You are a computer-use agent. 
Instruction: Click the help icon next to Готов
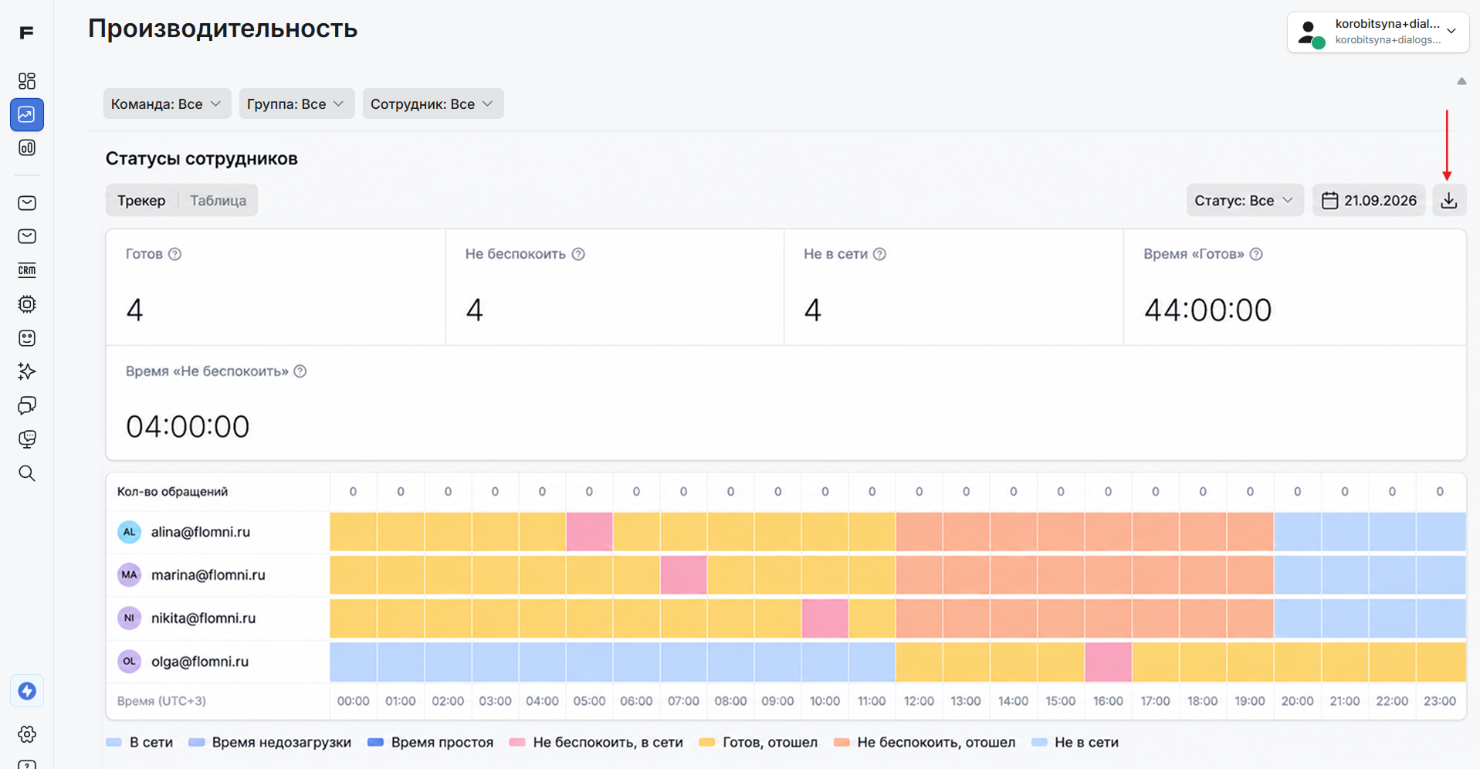[175, 254]
